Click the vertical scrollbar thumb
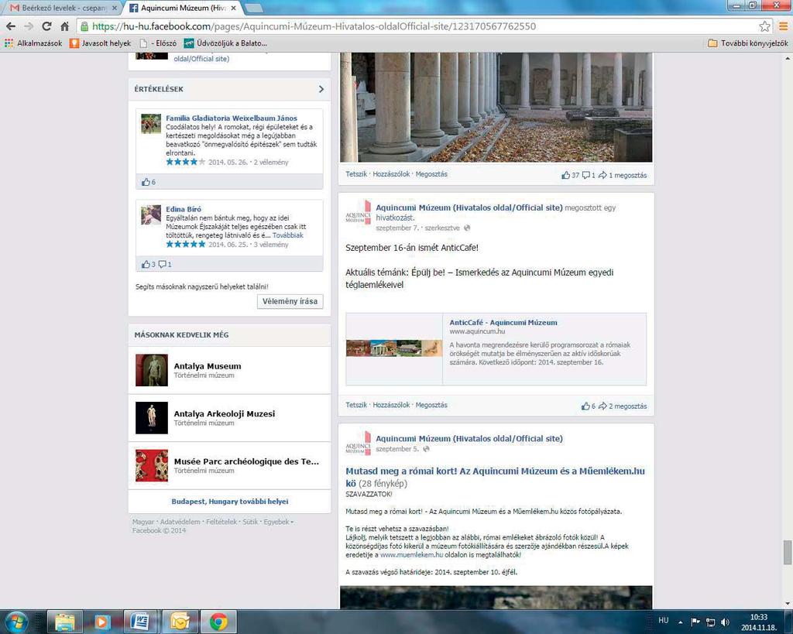This screenshot has height=634, width=793. (788, 553)
